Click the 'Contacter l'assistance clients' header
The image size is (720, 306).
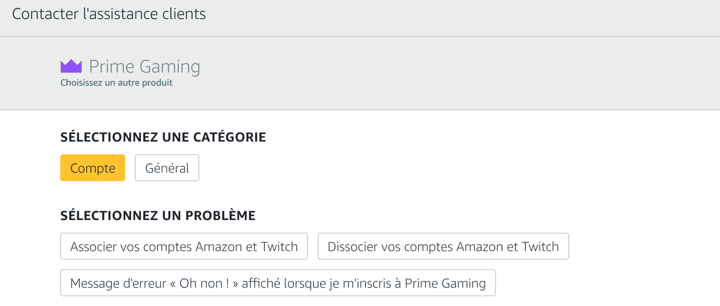click(x=109, y=14)
